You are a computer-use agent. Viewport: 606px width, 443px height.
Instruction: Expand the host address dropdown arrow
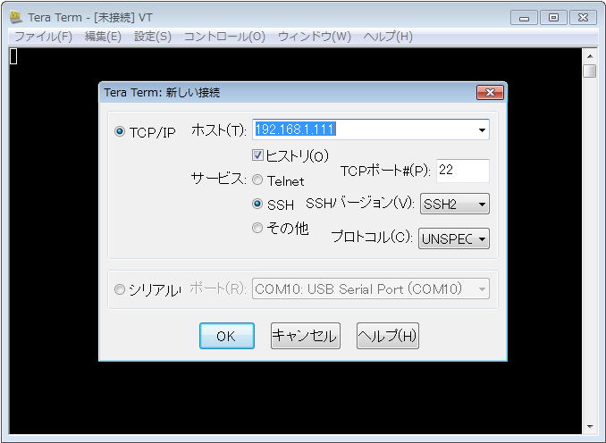tap(482, 130)
